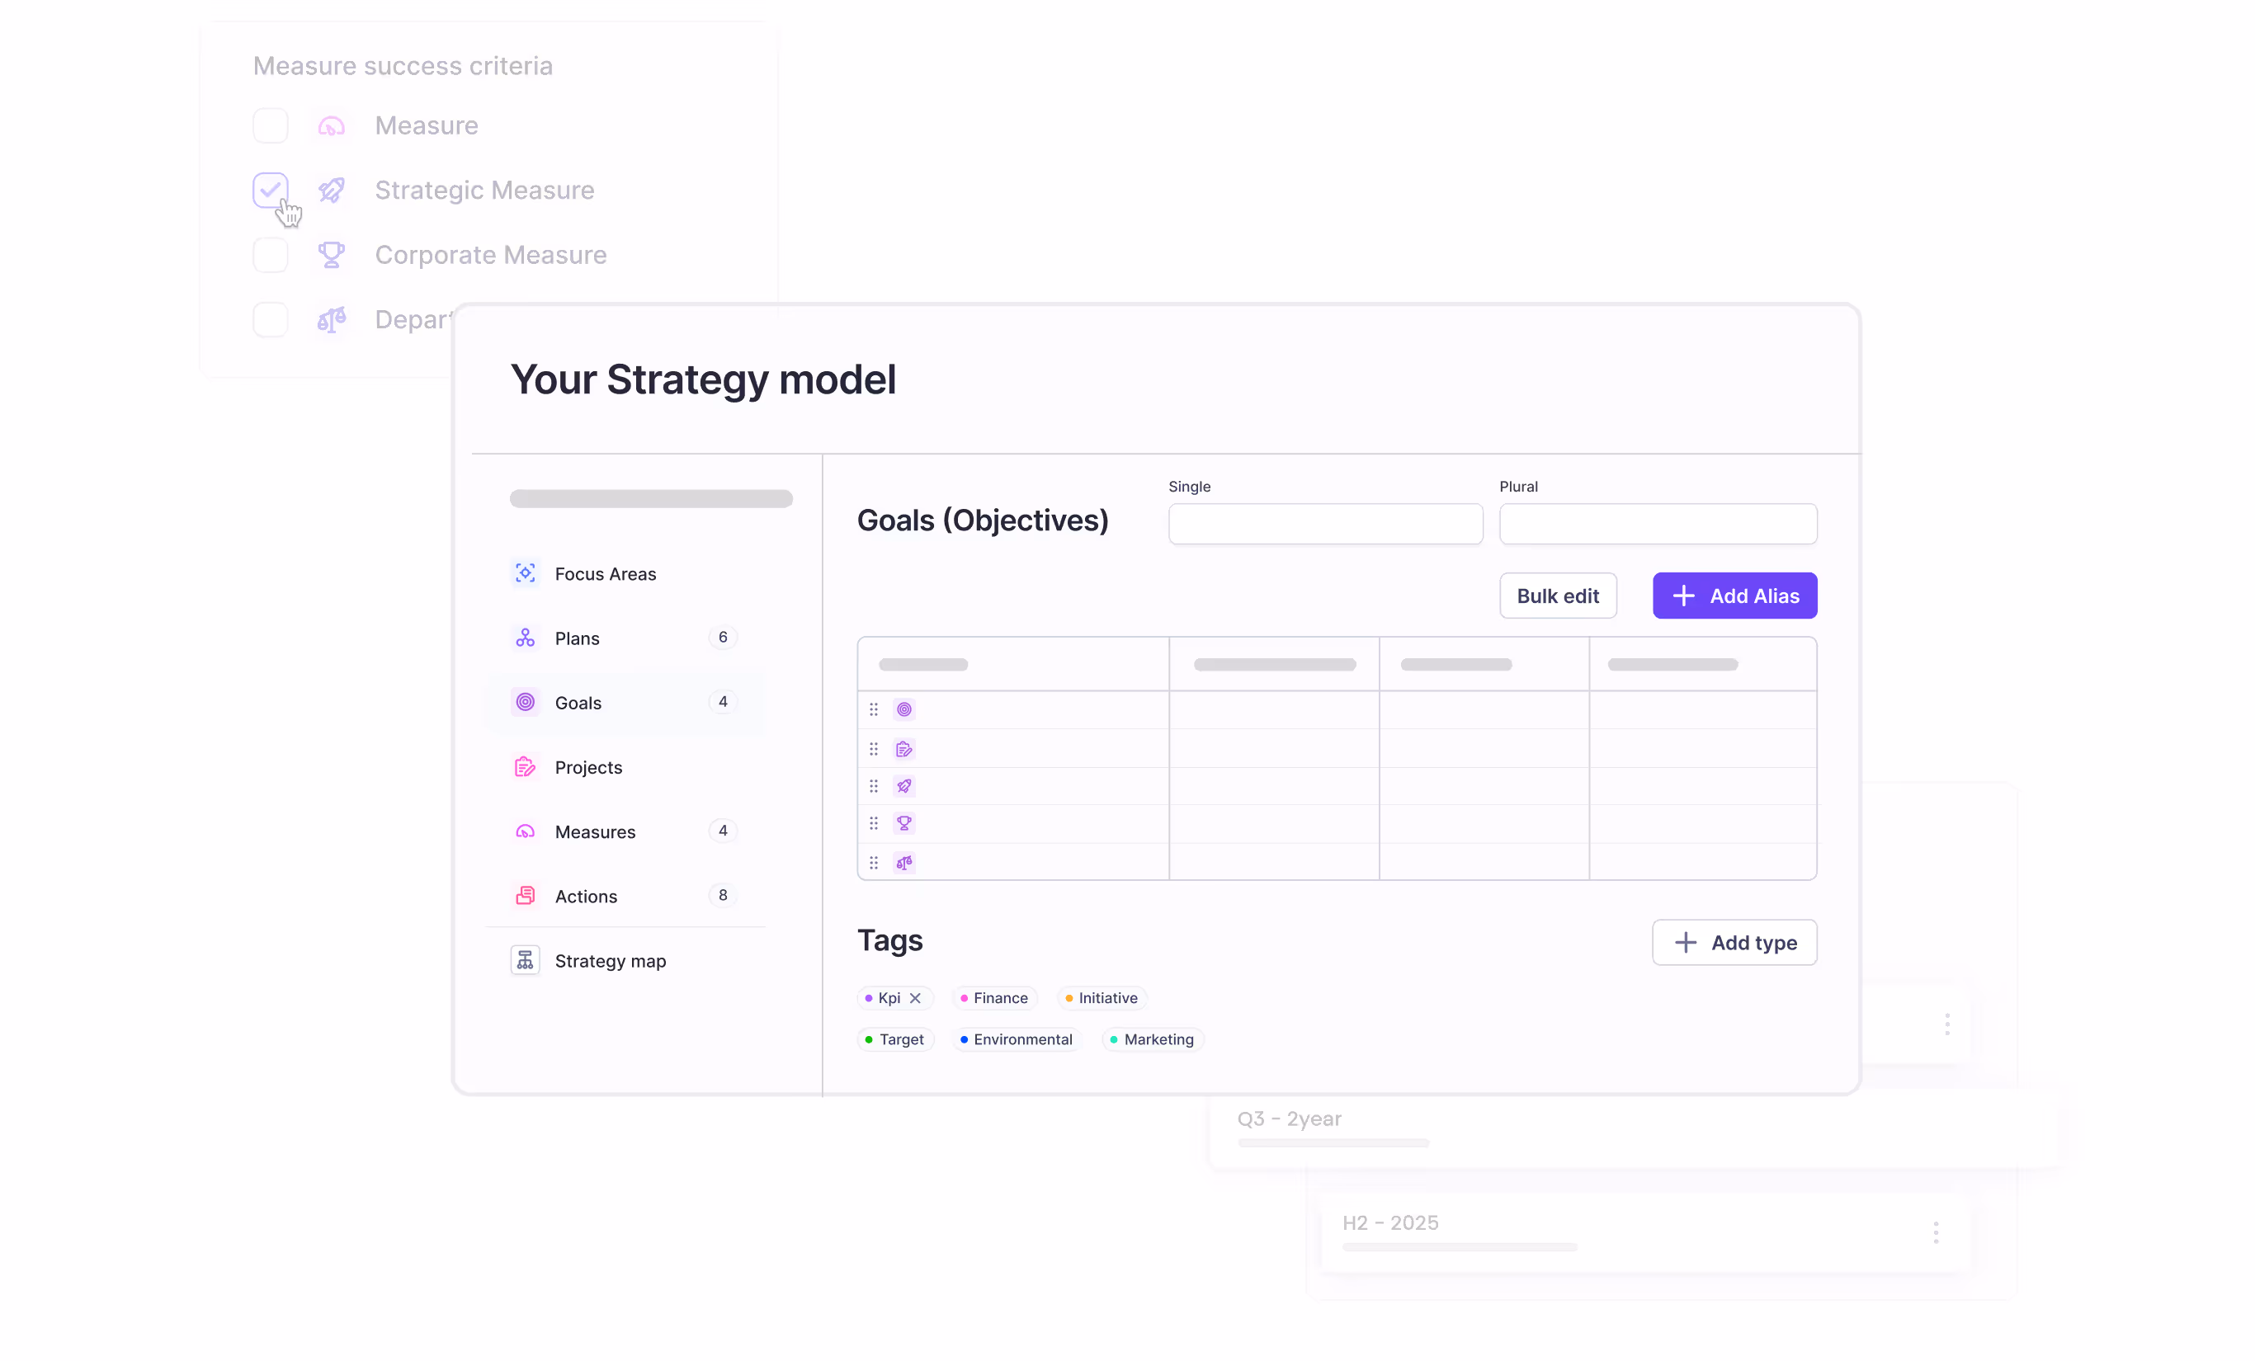Select Goals in the sidebar menu

(x=578, y=703)
